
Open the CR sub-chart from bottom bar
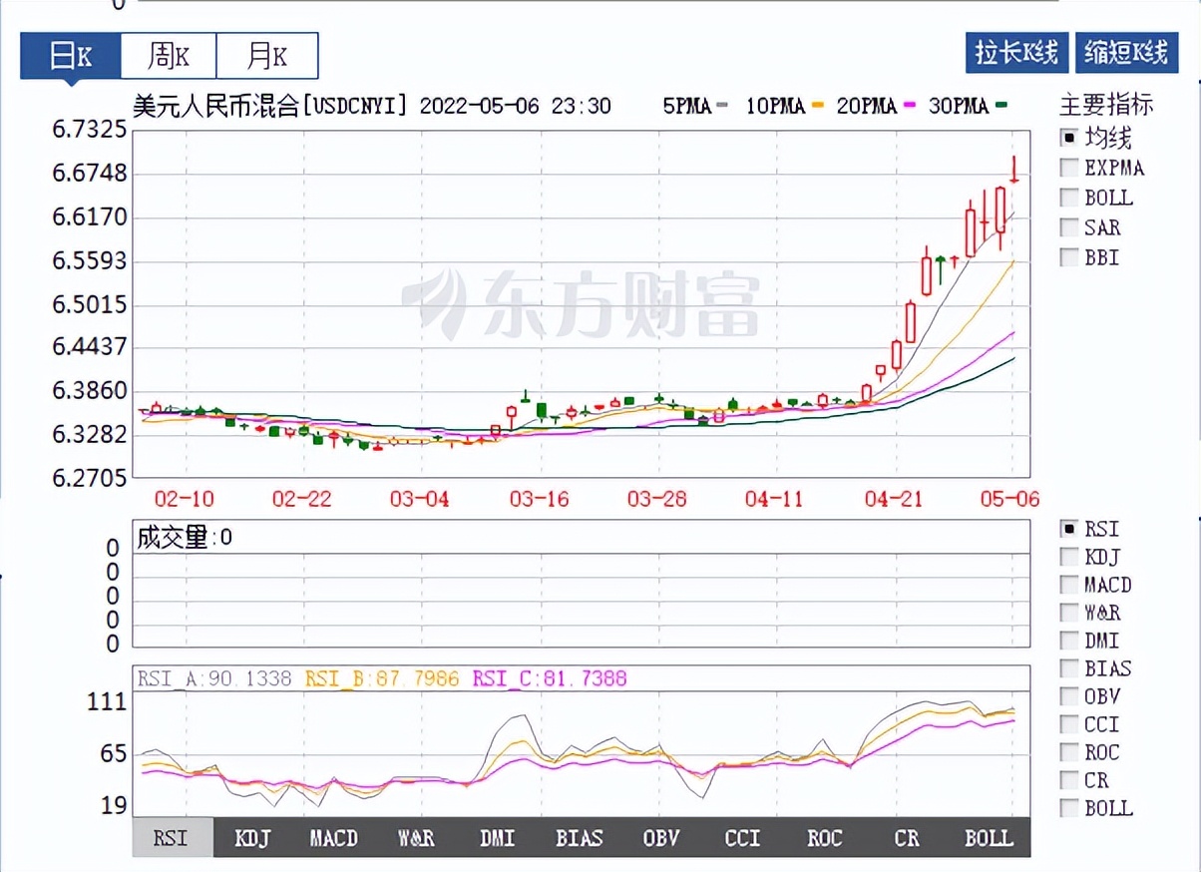[x=906, y=839]
